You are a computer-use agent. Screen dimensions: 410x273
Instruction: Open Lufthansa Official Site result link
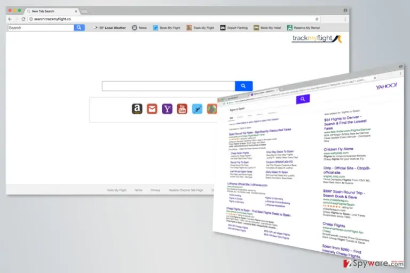(247, 184)
